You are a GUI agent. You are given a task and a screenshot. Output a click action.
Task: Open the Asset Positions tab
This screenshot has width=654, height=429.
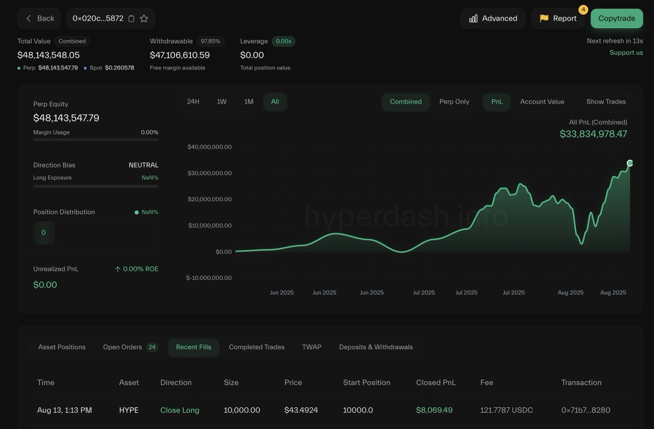(62, 347)
